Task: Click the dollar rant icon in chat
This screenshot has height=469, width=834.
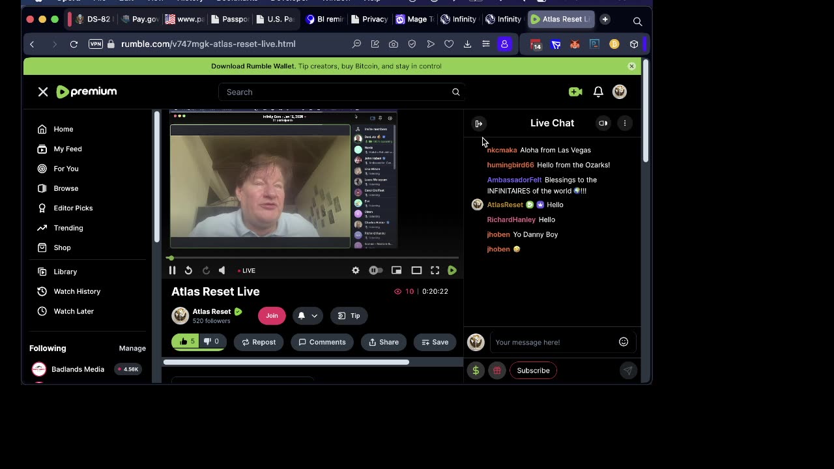Action: [476, 371]
